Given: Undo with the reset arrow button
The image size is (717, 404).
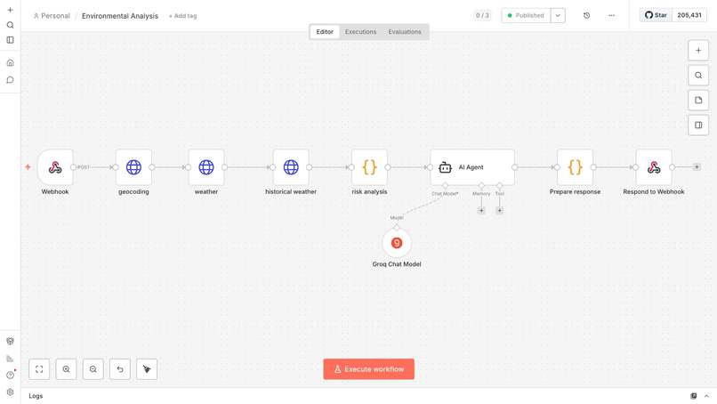Looking at the screenshot, I should click(120, 369).
